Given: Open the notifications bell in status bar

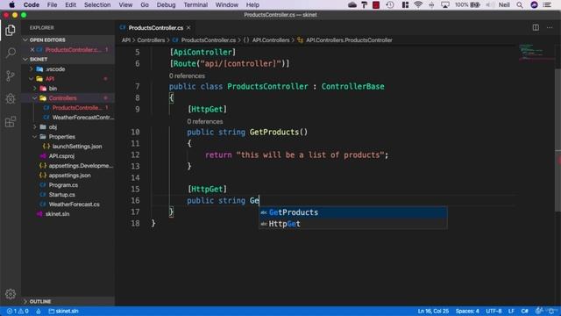Looking at the screenshot, I should coord(551,311).
